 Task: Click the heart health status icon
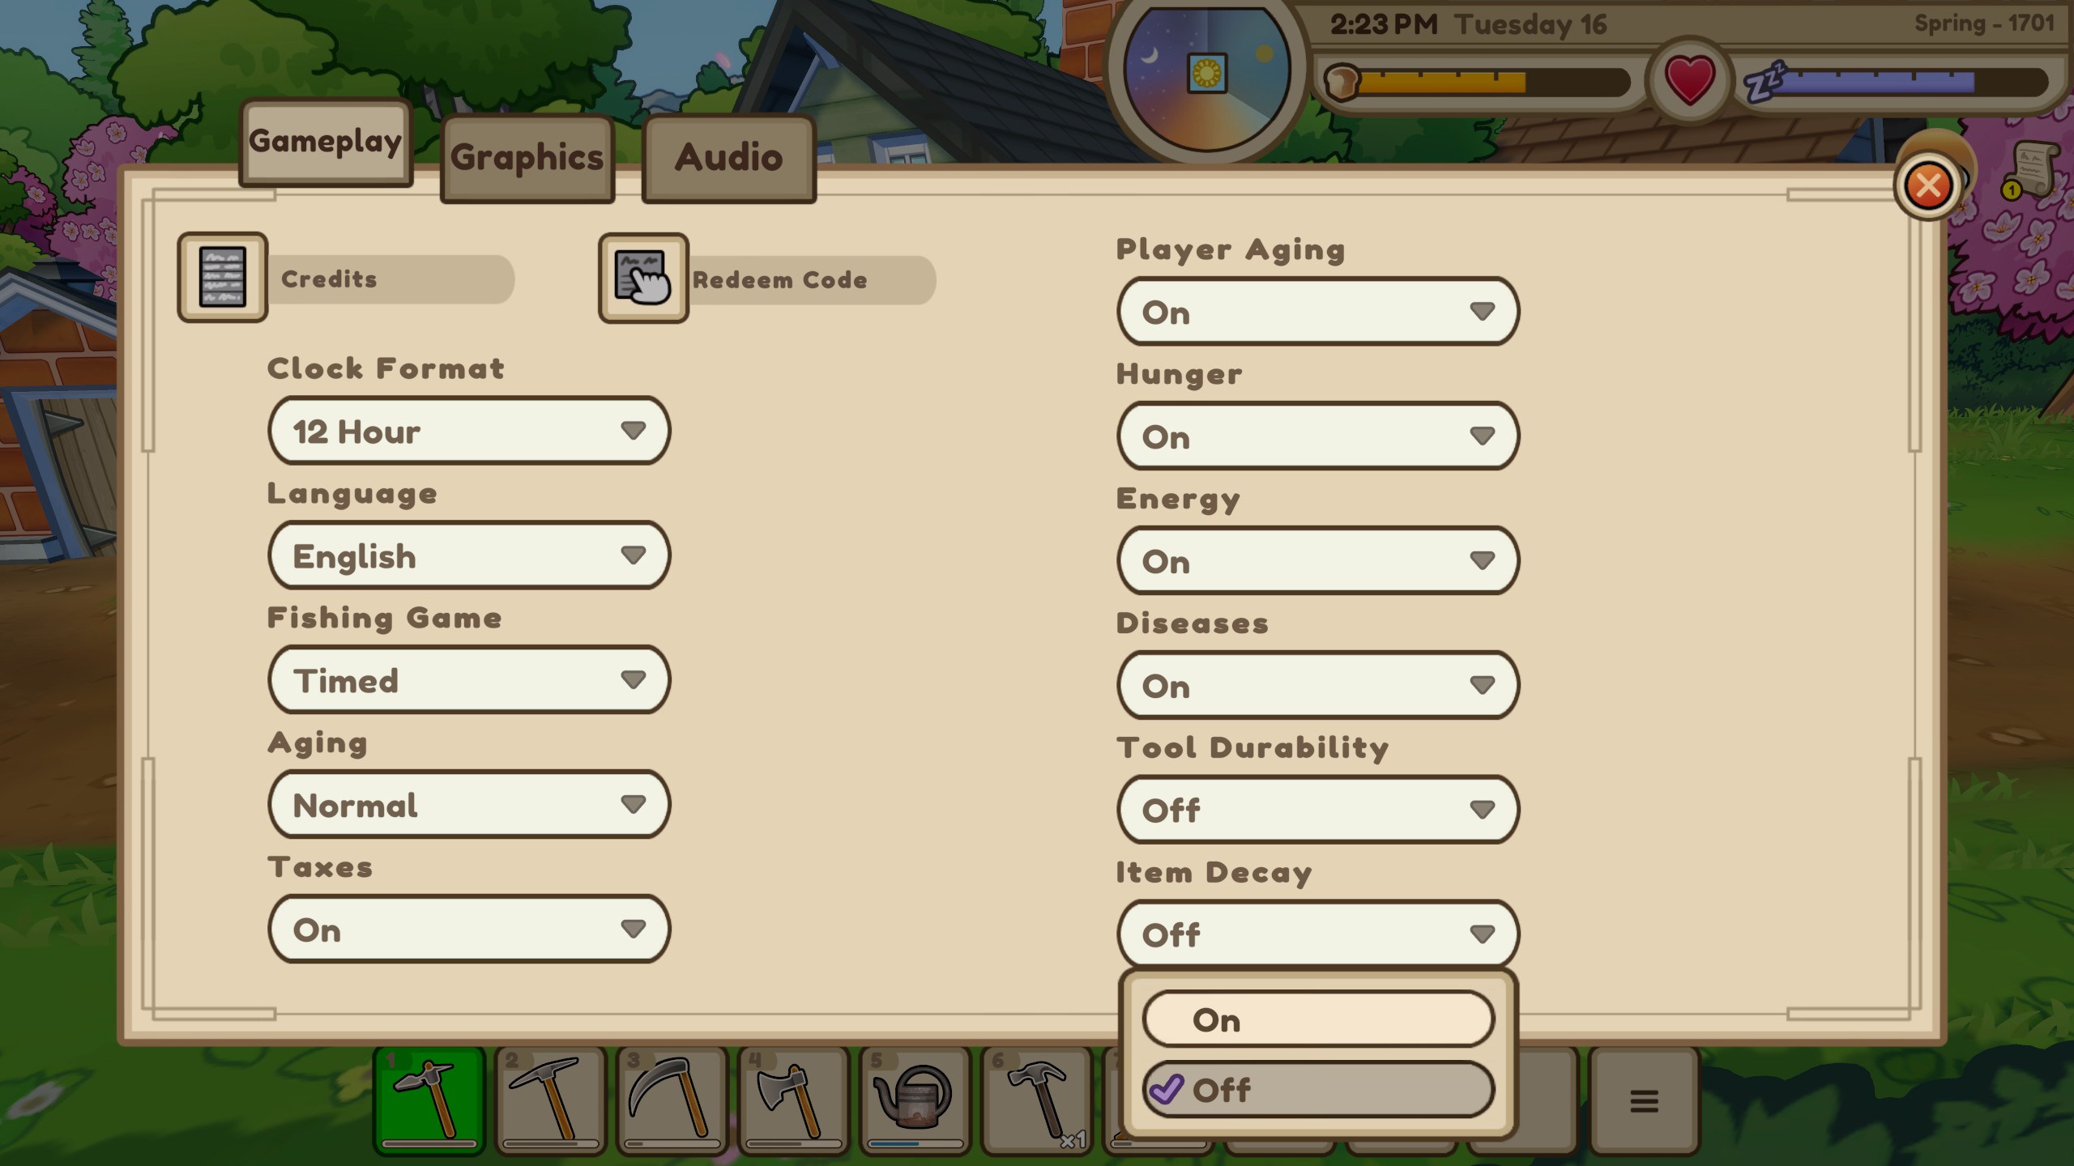1689,79
